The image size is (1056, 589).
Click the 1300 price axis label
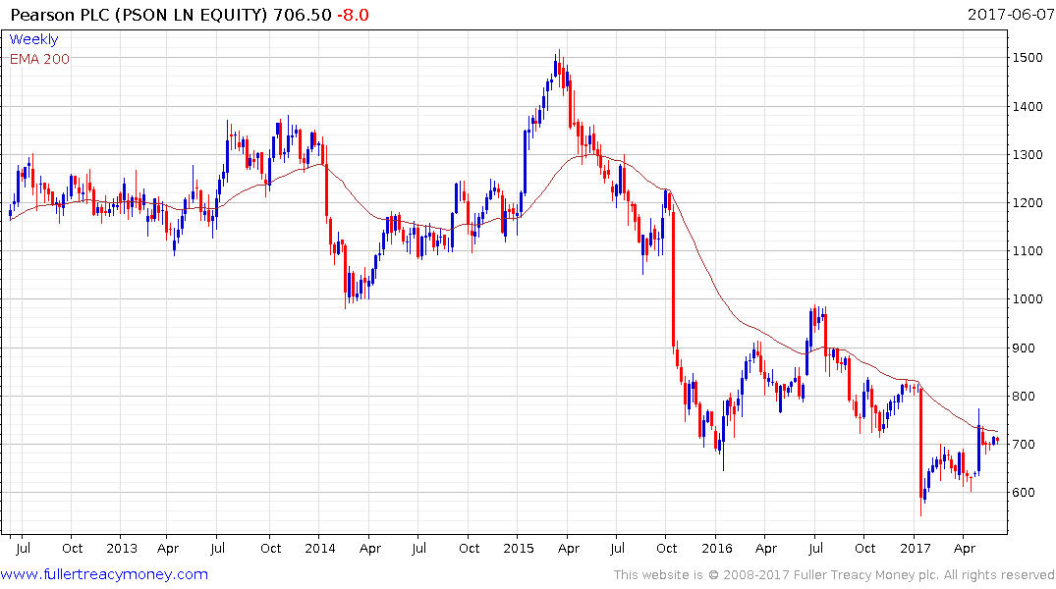coord(1028,155)
